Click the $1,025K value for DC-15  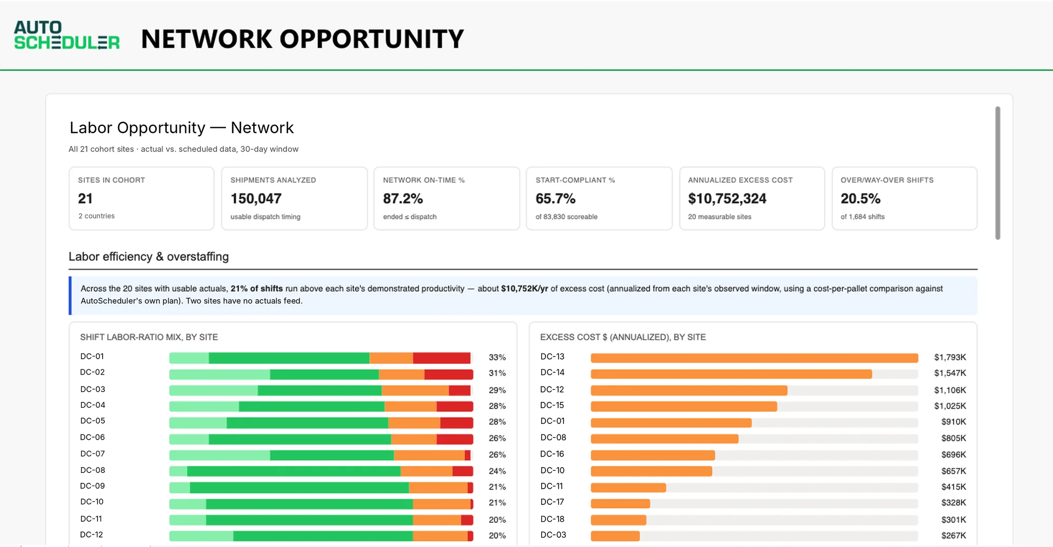950,406
